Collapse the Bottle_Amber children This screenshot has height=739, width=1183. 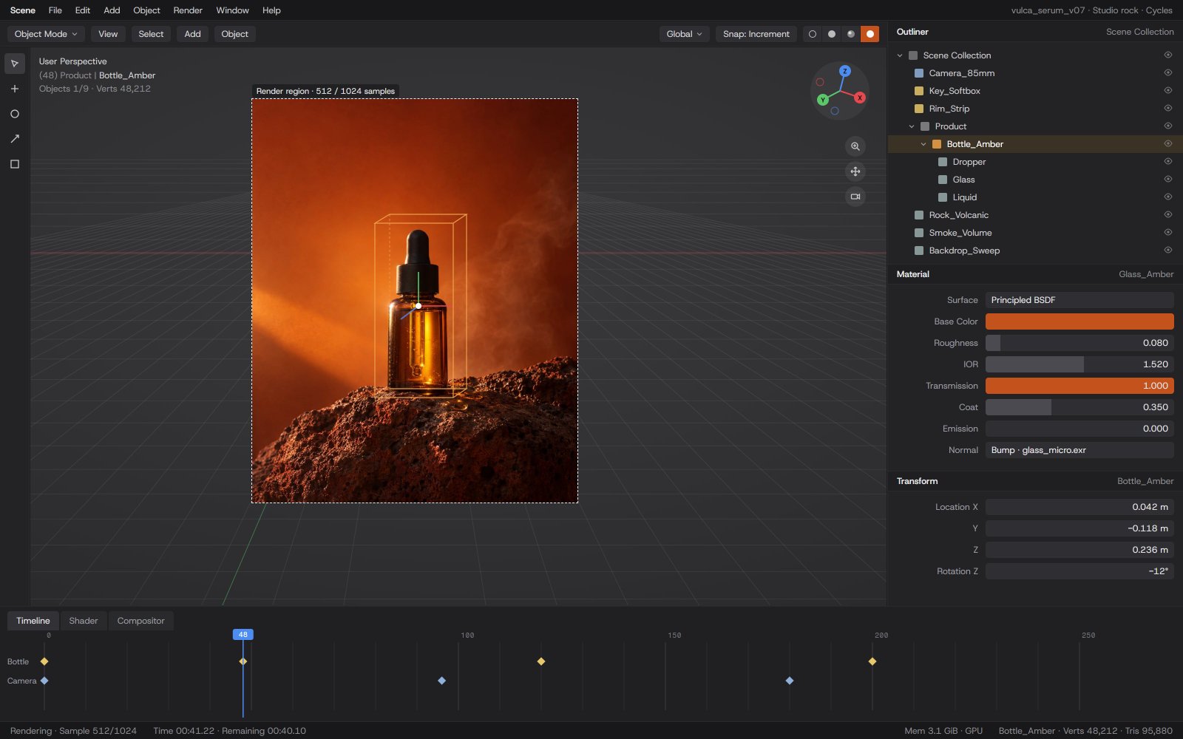click(x=923, y=144)
